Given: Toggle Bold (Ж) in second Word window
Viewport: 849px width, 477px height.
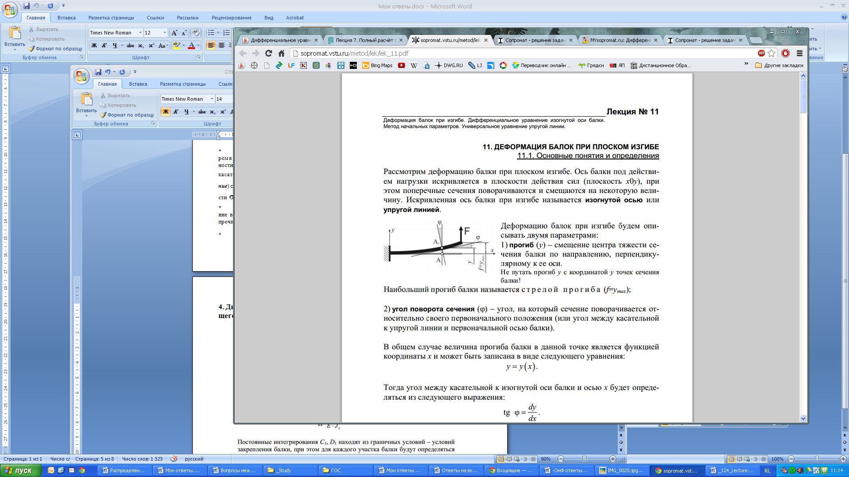Looking at the screenshot, I should pyautogui.click(x=166, y=112).
